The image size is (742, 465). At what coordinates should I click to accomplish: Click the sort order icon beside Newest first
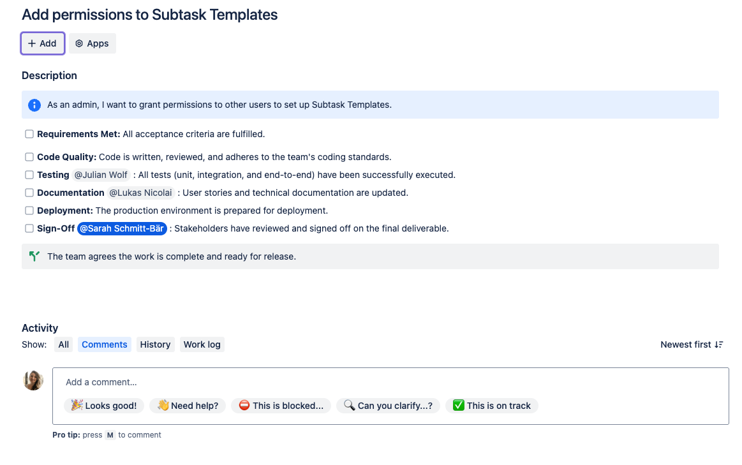(718, 344)
